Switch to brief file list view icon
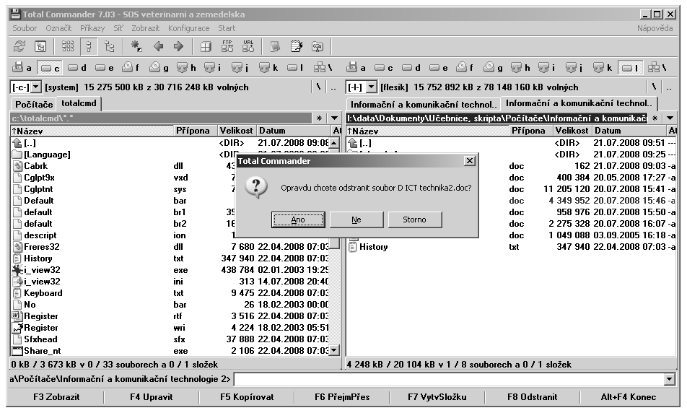The height and width of the screenshot is (413, 687). pos(68,46)
